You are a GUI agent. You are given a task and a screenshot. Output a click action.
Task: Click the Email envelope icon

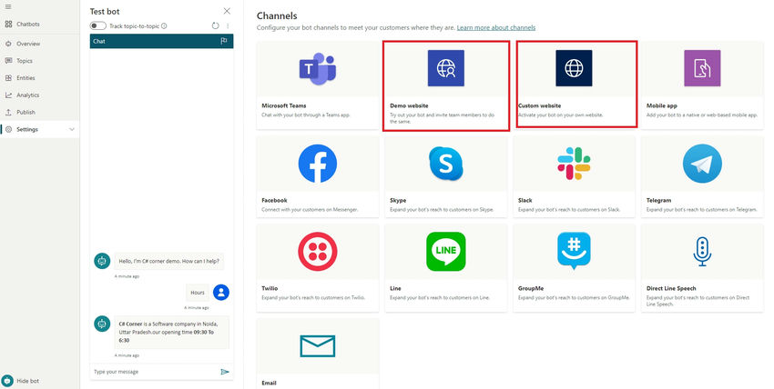point(318,346)
